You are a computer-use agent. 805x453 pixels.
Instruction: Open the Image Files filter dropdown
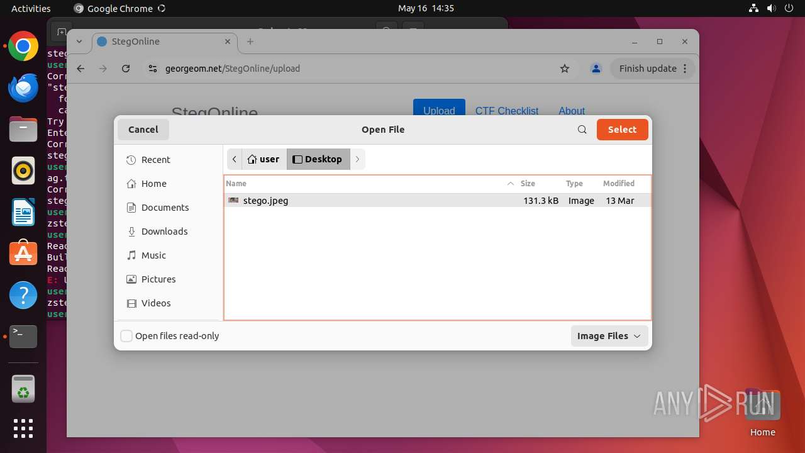(609, 336)
